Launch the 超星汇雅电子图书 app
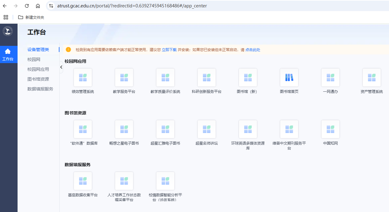Image resolution: width=389 pixels, height=212 pixels. (165, 129)
